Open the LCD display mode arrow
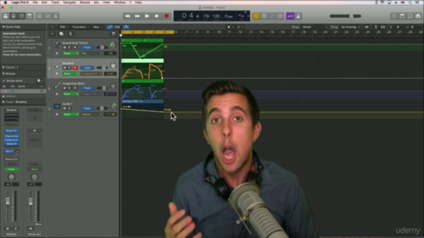The image size is (424, 238). pyautogui.click(x=248, y=16)
